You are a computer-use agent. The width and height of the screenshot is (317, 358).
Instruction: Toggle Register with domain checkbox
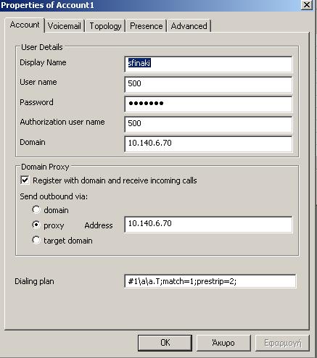pos(25,180)
